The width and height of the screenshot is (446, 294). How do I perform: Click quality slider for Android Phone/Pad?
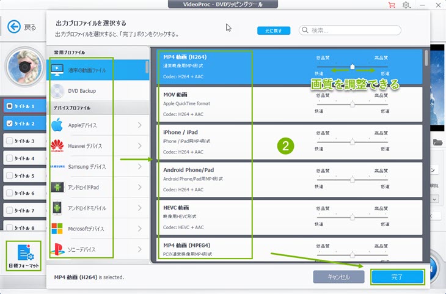(353, 180)
